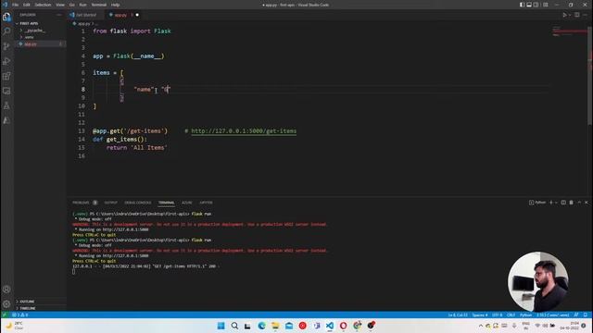Open the Edge browser from taskbar
The width and height of the screenshot is (593, 333).
tap(261, 326)
